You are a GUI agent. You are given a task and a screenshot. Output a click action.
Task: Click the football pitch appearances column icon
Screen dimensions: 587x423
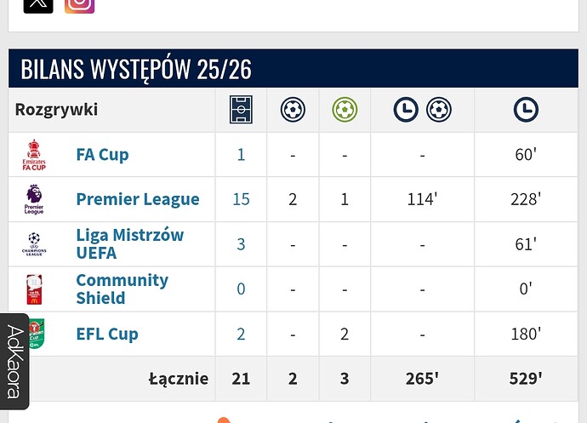coord(241,110)
